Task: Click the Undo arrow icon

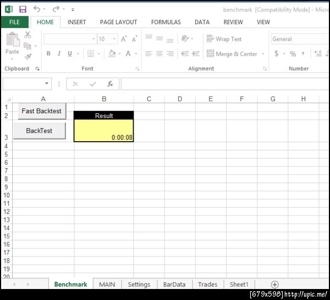Action: [37, 9]
